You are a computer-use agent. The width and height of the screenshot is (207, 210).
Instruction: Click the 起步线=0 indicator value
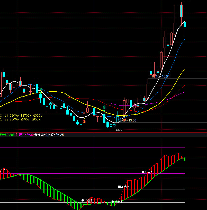41,135
